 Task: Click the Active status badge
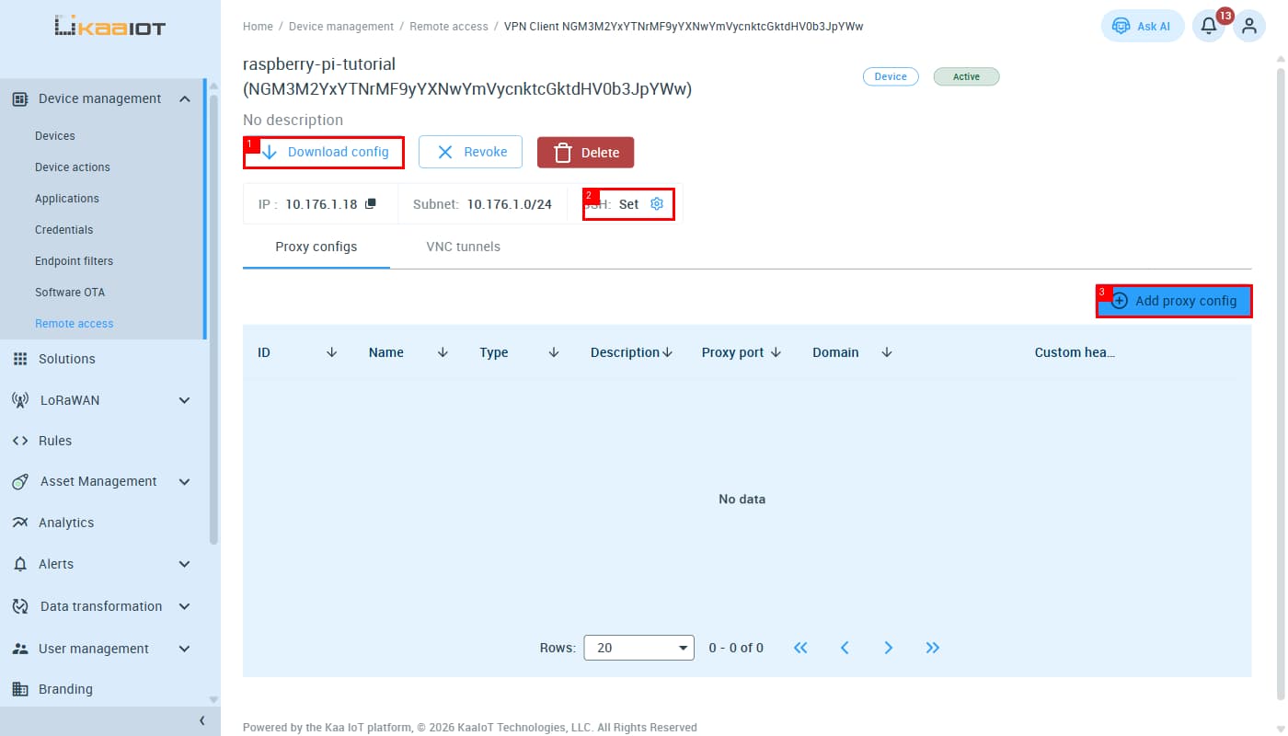tap(966, 76)
